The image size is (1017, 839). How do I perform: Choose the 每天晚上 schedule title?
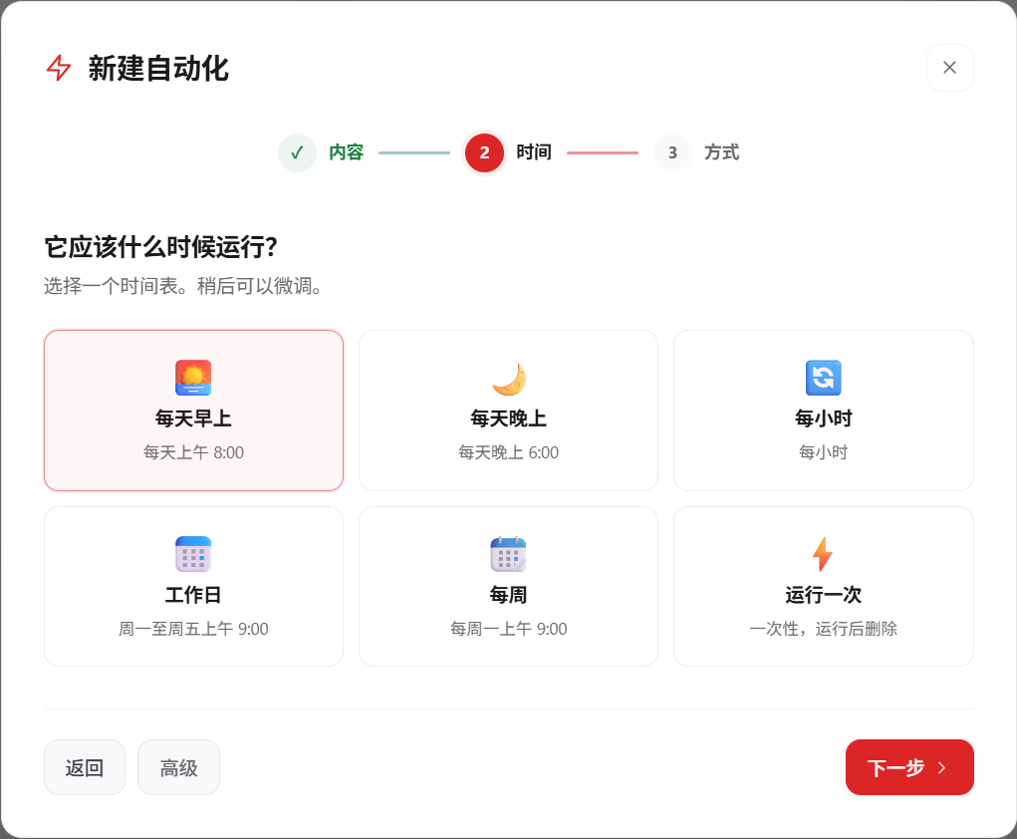(x=508, y=419)
